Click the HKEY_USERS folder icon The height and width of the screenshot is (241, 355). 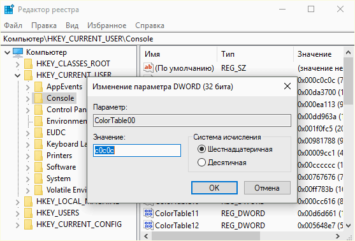(x=29, y=213)
